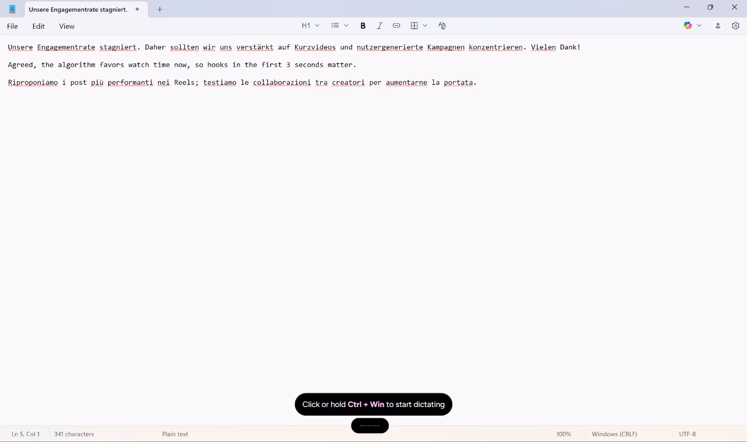Open a new tab with the plus button

point(160,9)
